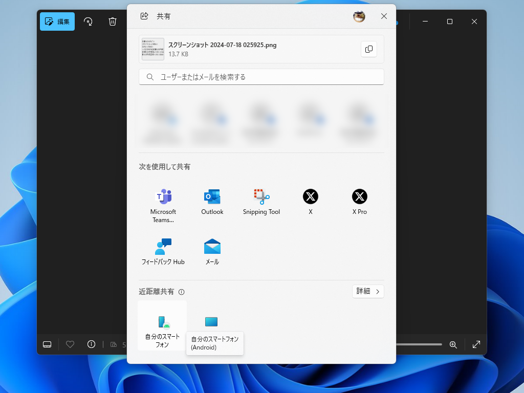Image resolution: width=524 pixels, height=393 pixels.
Task: Enter fullscreen with the expand arrows icon
Action: tap(476, 344)
